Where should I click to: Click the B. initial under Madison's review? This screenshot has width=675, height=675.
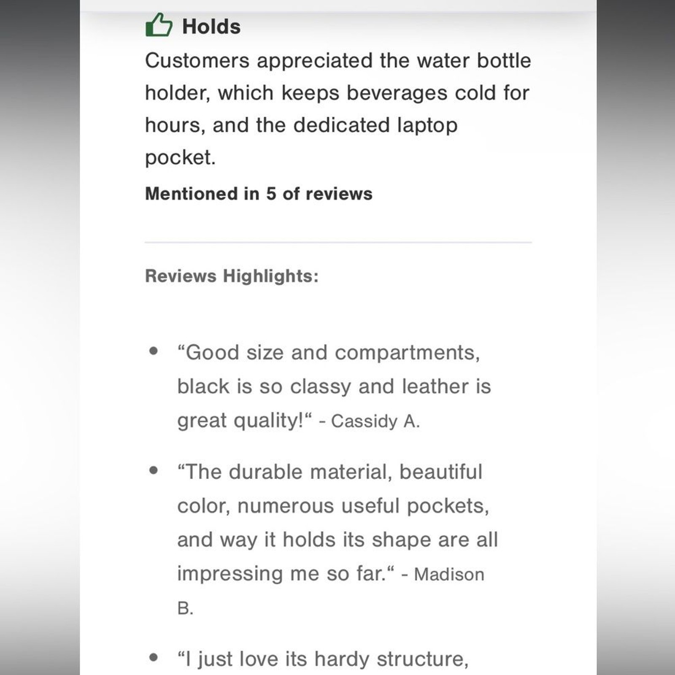point(185,608)
